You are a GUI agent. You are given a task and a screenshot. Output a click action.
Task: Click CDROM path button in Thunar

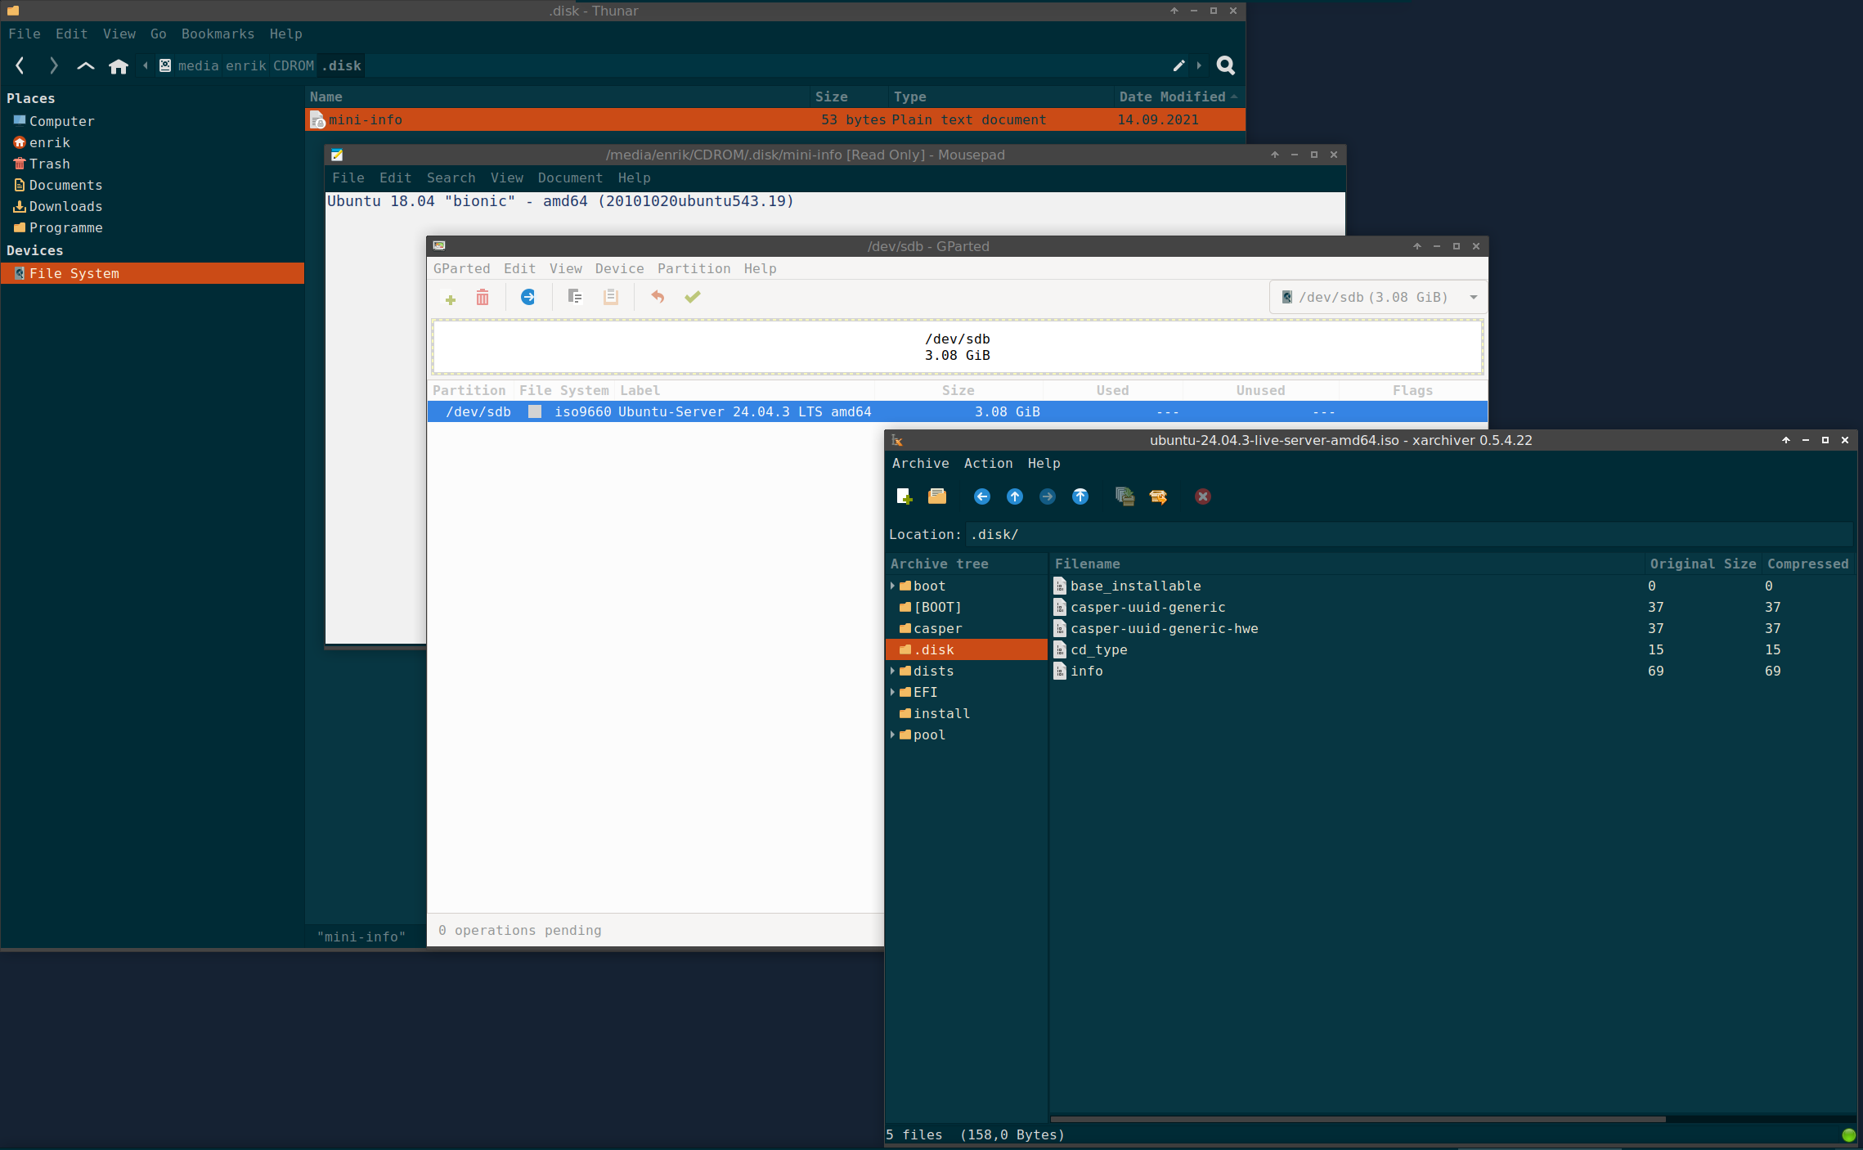[x=293, y=65]
